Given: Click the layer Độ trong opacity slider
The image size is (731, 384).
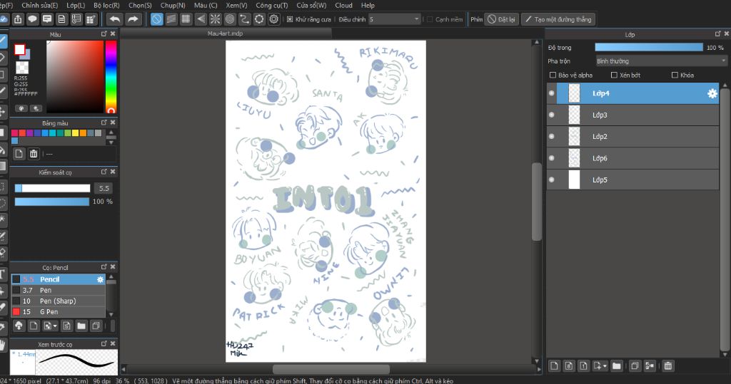Looking at the screenshot, I should [x=649, y=47].
